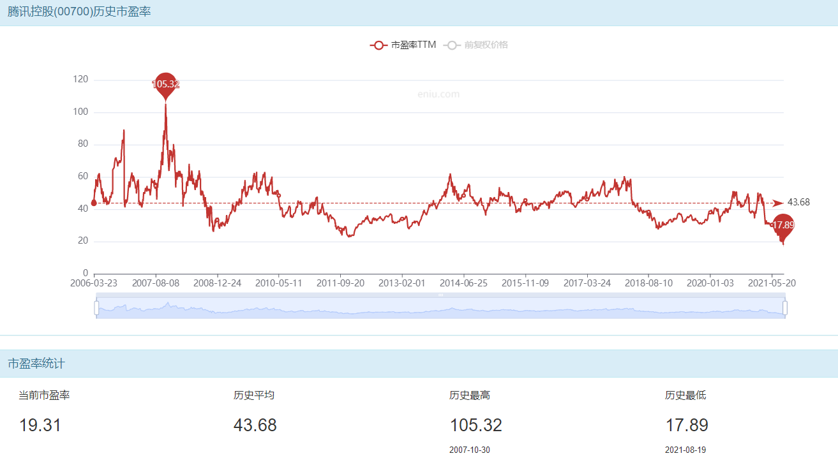Select the 当前市盈率 label
The height and width of the screenshot is (465, 838).
click(44, 395)
